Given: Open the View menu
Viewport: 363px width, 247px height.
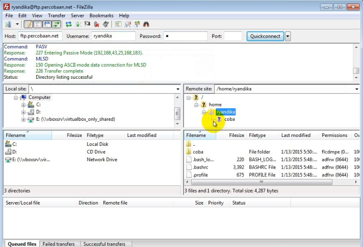Looking at the screenshot, I should (x=37, y=16).
